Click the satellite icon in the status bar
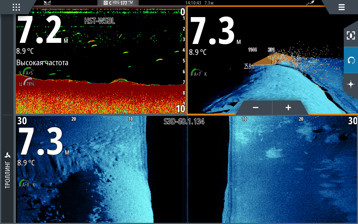This screenshot has height=224, width=358. click(310, 3)
